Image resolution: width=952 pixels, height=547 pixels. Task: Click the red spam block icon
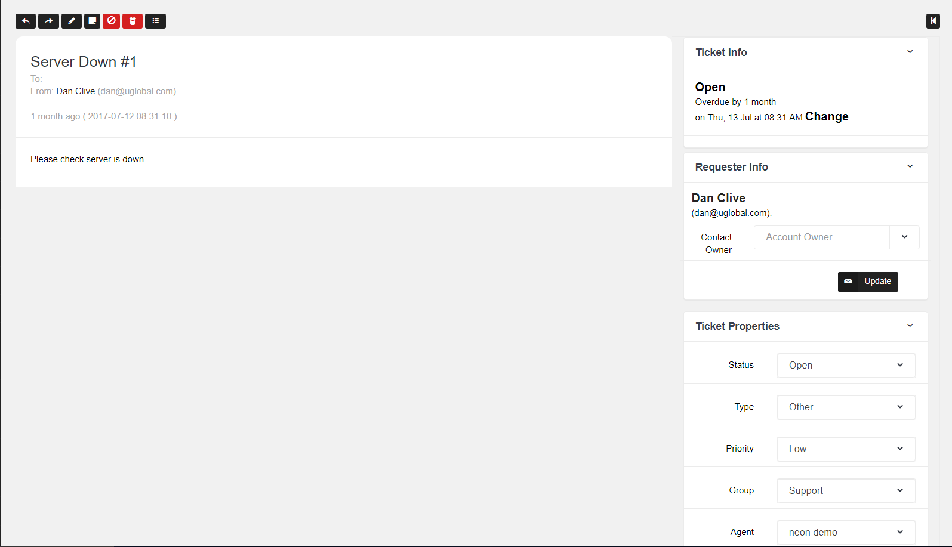pos(112,21)
